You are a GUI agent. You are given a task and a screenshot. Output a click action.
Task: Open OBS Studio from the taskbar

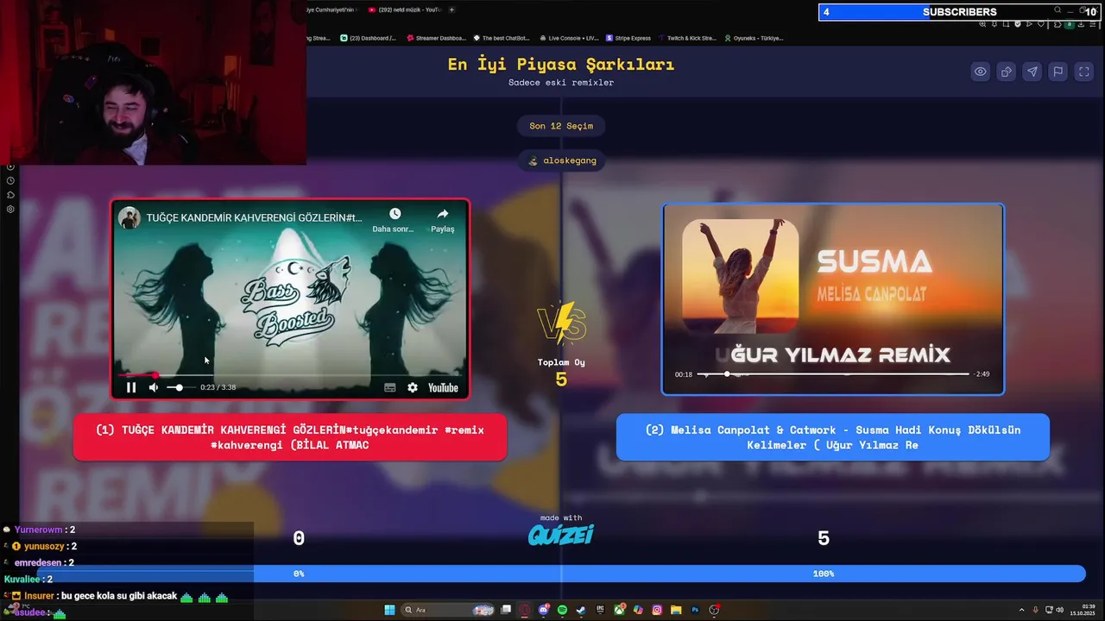714,610
